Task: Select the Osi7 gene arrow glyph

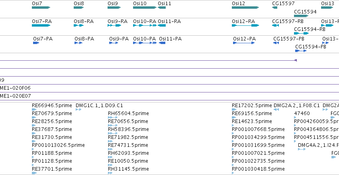Action: click(x=41, y=8)
